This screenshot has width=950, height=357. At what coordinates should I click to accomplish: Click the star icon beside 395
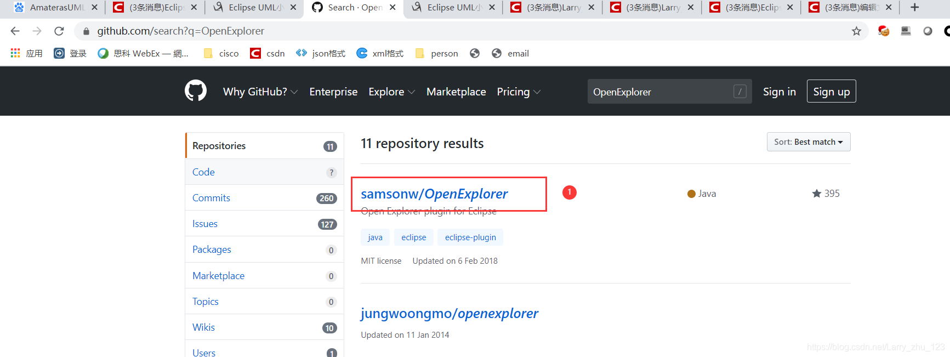click(x=817, y=193)
